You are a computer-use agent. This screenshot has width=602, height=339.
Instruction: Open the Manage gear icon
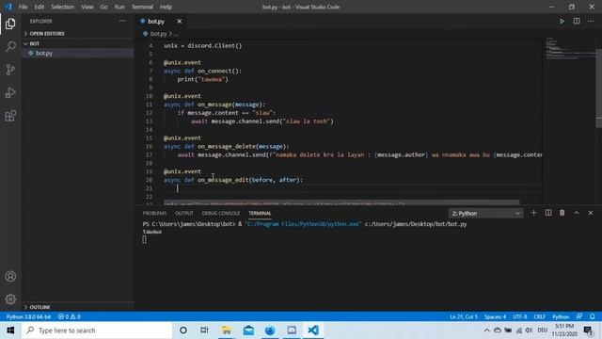(x=10, y=299)
